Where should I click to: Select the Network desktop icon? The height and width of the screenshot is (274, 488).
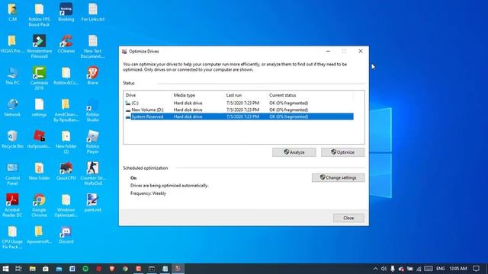[12, 108]
